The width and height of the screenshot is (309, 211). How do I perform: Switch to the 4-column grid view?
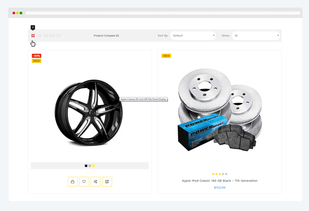[46, 36]
